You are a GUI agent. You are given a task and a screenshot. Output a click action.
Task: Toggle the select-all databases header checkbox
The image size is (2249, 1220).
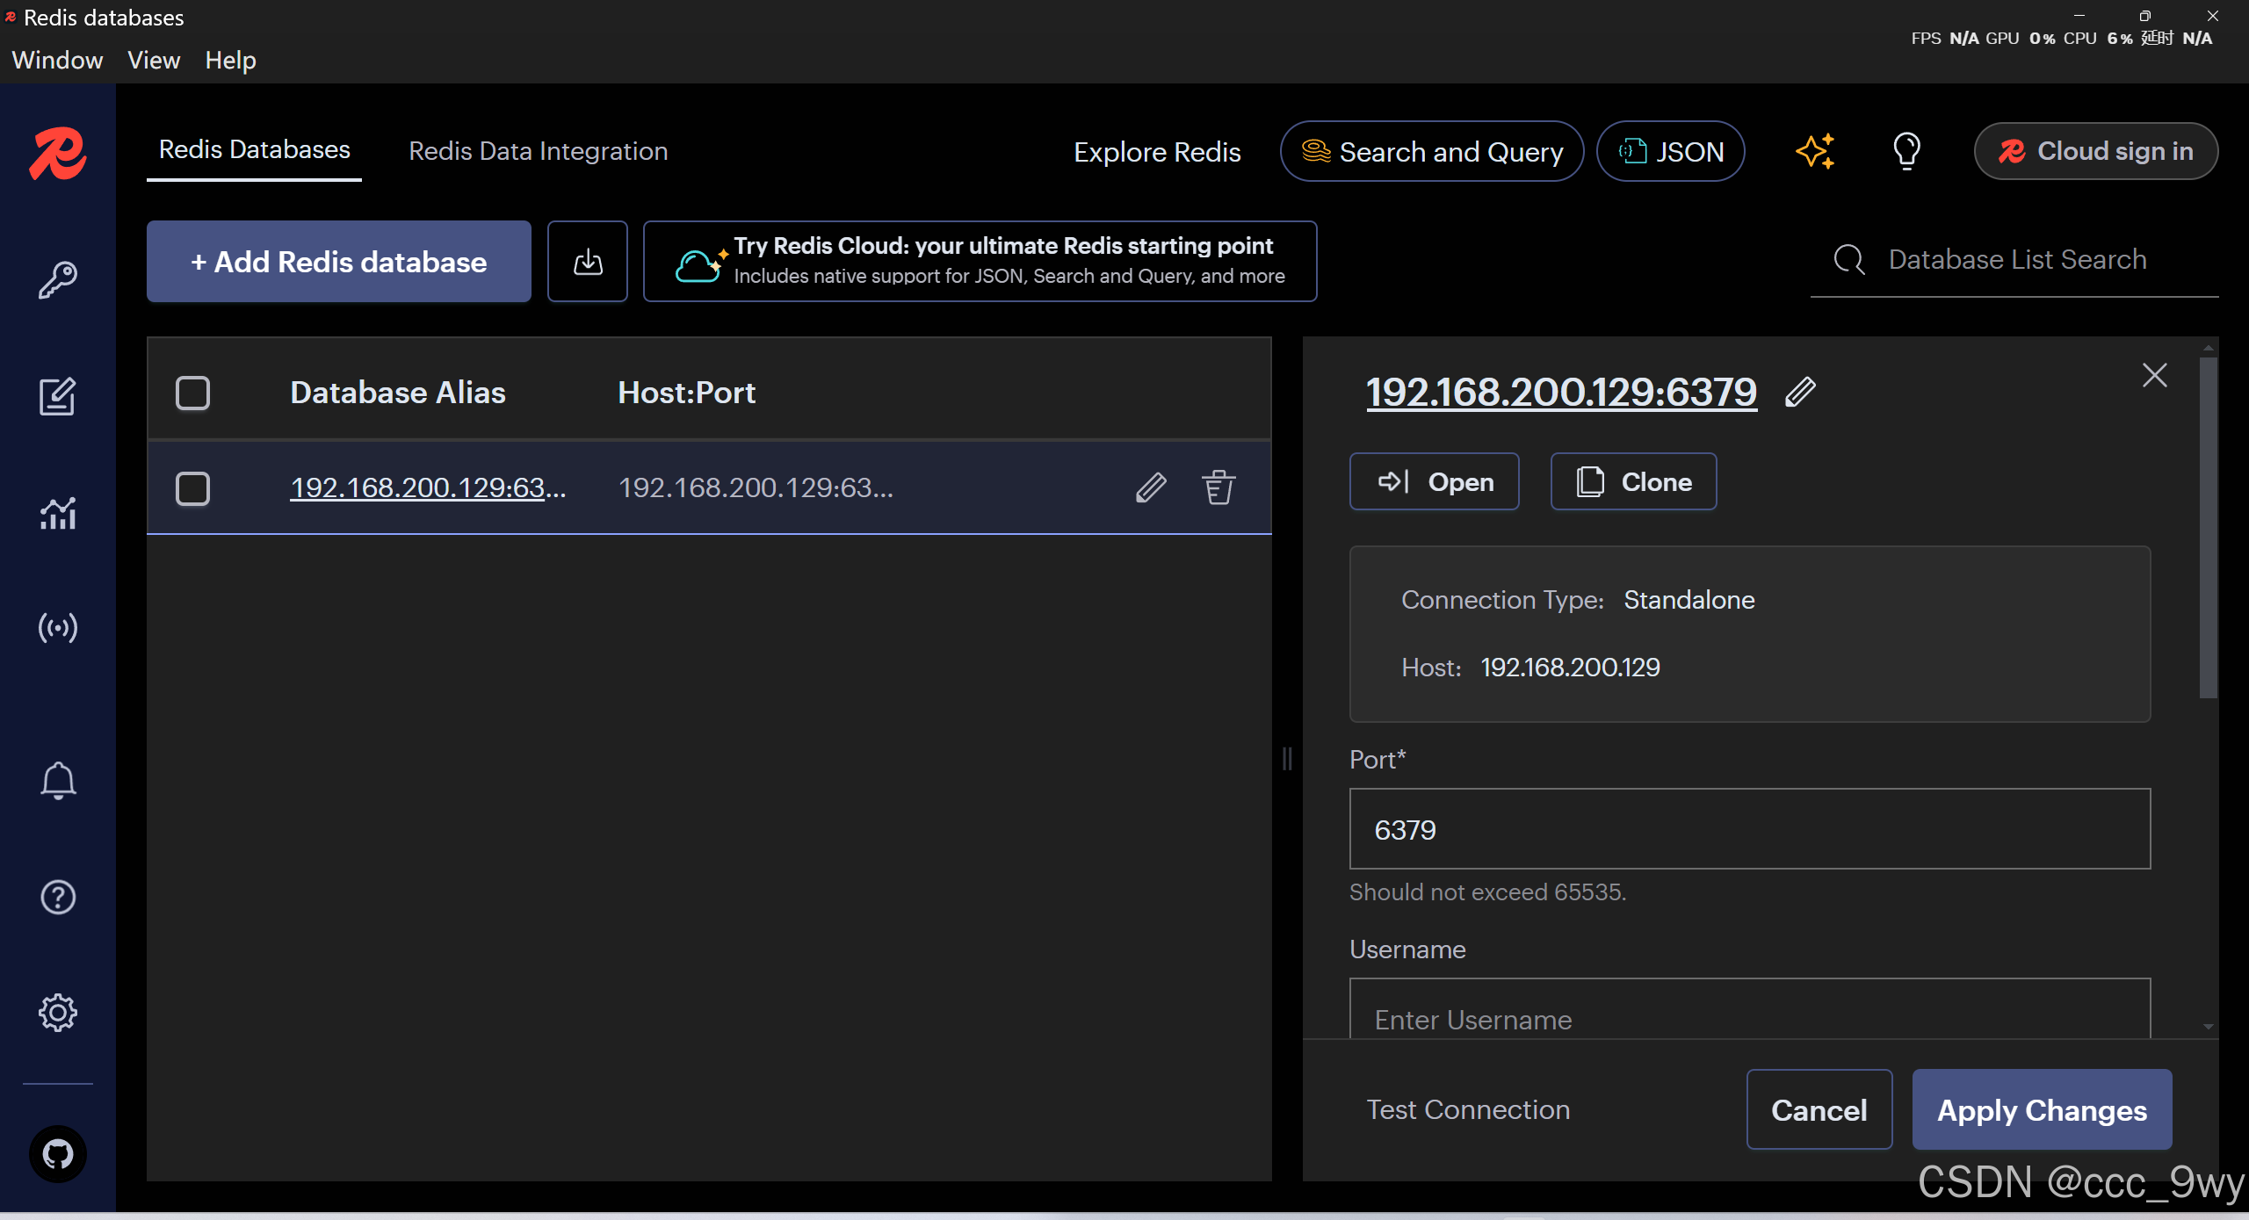tap(192, 393)
